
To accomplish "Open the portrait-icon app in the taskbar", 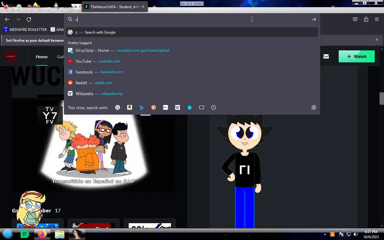I will pos(77,234).
